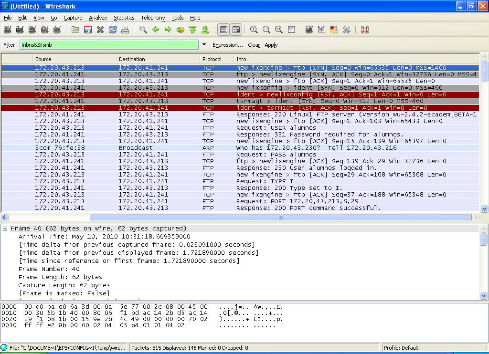This screenshot has width=489, height=354.
Task: Select the Frame Number: 40 detail line
Action: click(49, 269)
